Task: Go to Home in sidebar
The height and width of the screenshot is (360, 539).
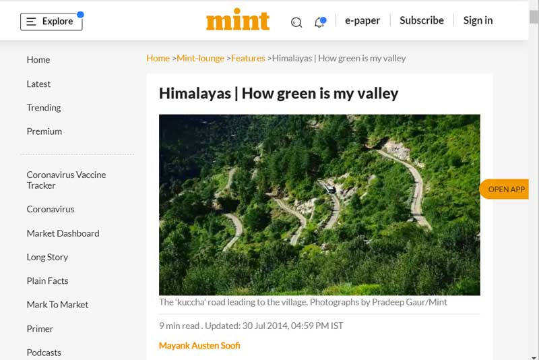Action: [38, 60]
